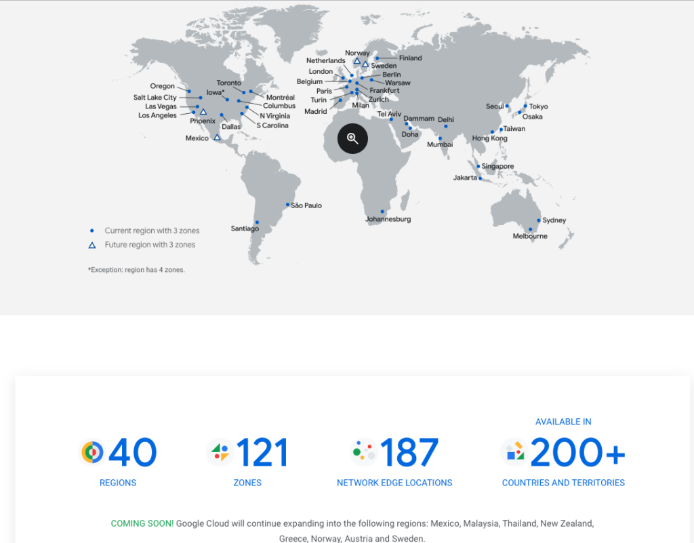The image size is (694, 543).
Task: Click the exception footnote about 4 zones
Action: point(136,270)
